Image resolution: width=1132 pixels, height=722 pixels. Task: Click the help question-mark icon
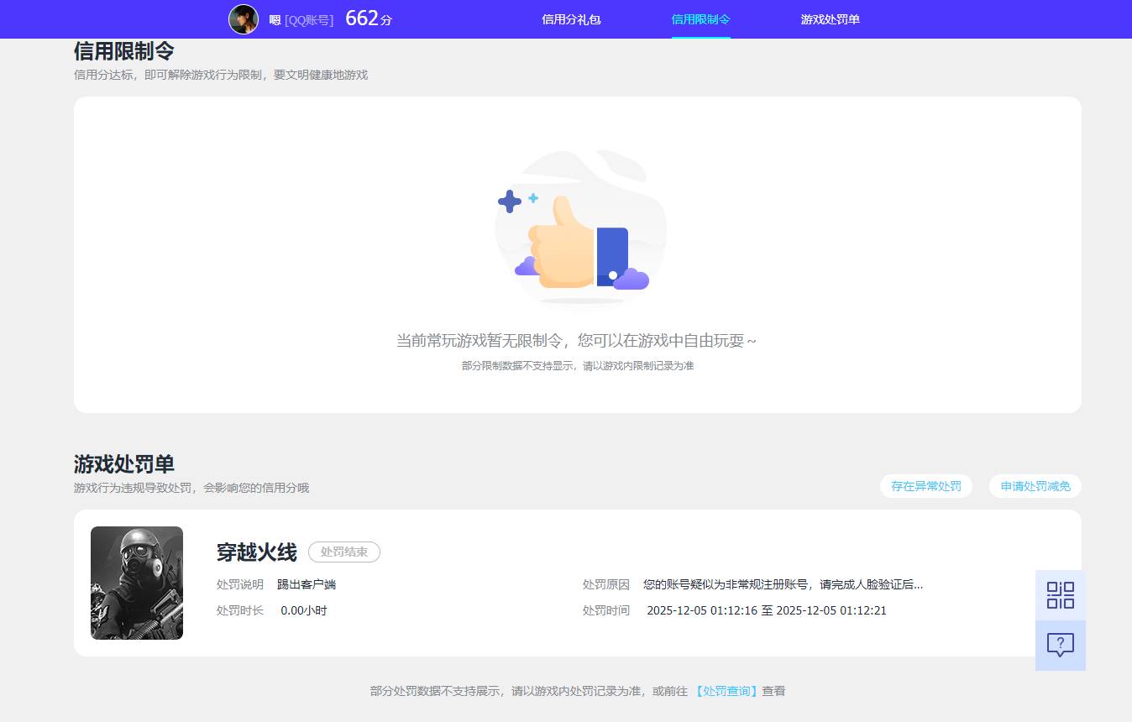coord(1060,645)
